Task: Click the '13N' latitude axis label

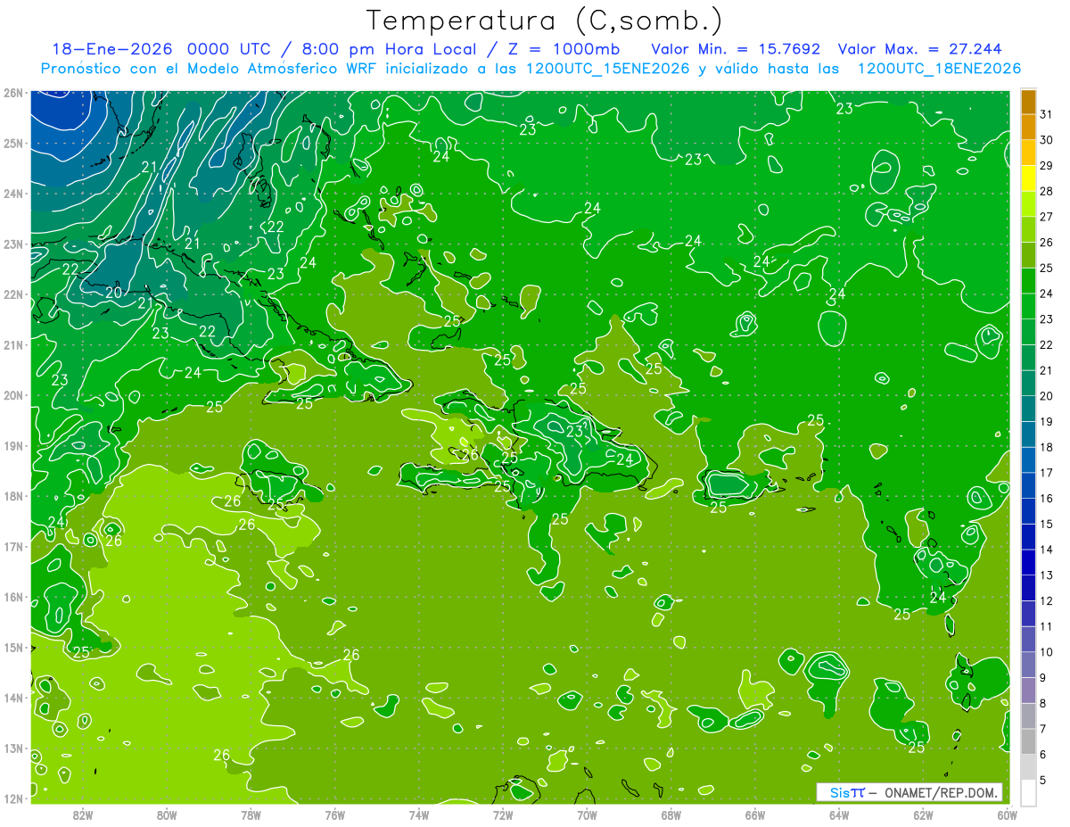Action: tap(12, 748)
